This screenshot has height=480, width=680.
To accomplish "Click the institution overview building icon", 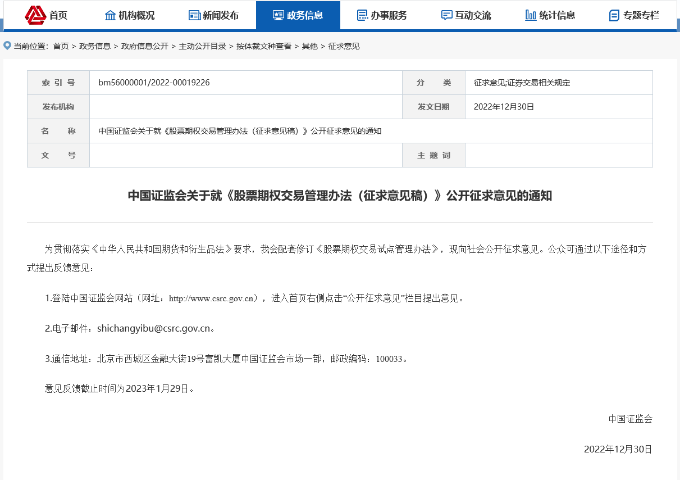I will (x=110, y=15).
